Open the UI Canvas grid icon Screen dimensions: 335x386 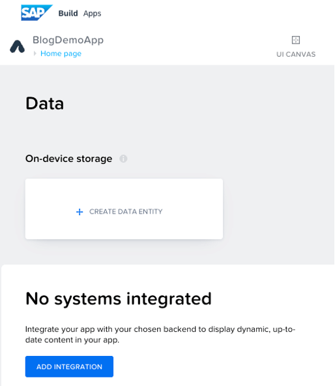(296, 40)
